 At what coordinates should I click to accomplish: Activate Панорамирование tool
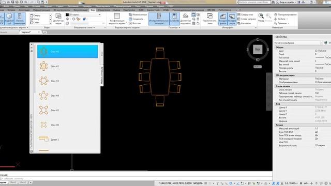point(285,14)
